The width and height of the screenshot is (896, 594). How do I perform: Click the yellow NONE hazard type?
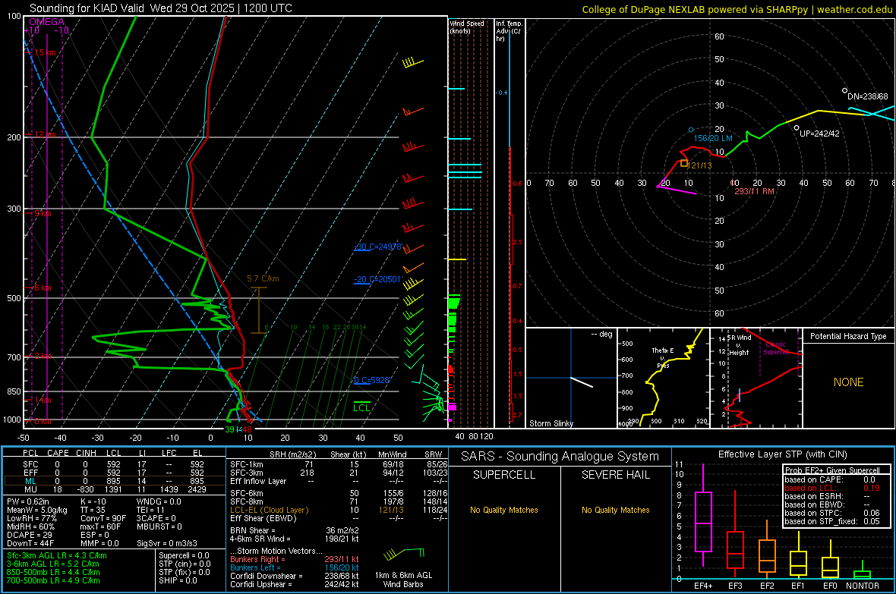[x=848, y=382]
